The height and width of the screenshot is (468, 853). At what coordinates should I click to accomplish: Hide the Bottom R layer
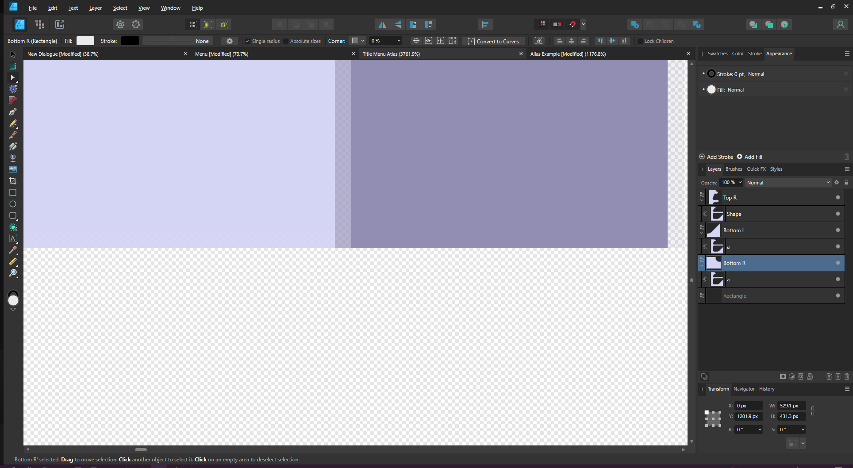coord(838,263)
